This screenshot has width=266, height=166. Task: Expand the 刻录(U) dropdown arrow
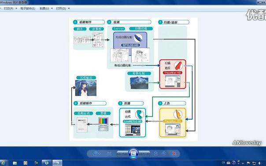[52, 8]
